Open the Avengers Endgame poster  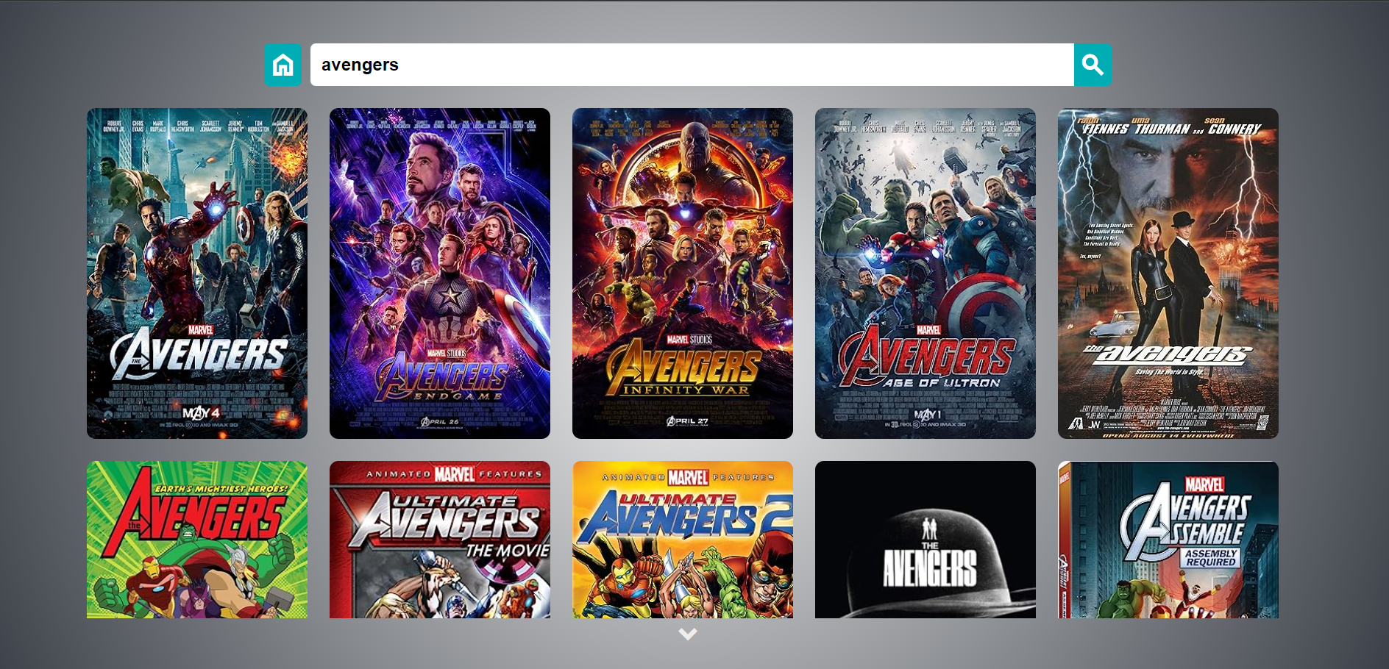click(440, 273)
